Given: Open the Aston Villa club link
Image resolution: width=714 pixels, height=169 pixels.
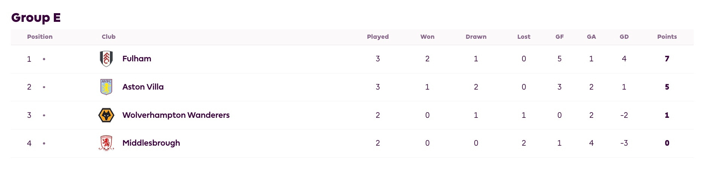Looking at the screenshot, I should 143,87.
